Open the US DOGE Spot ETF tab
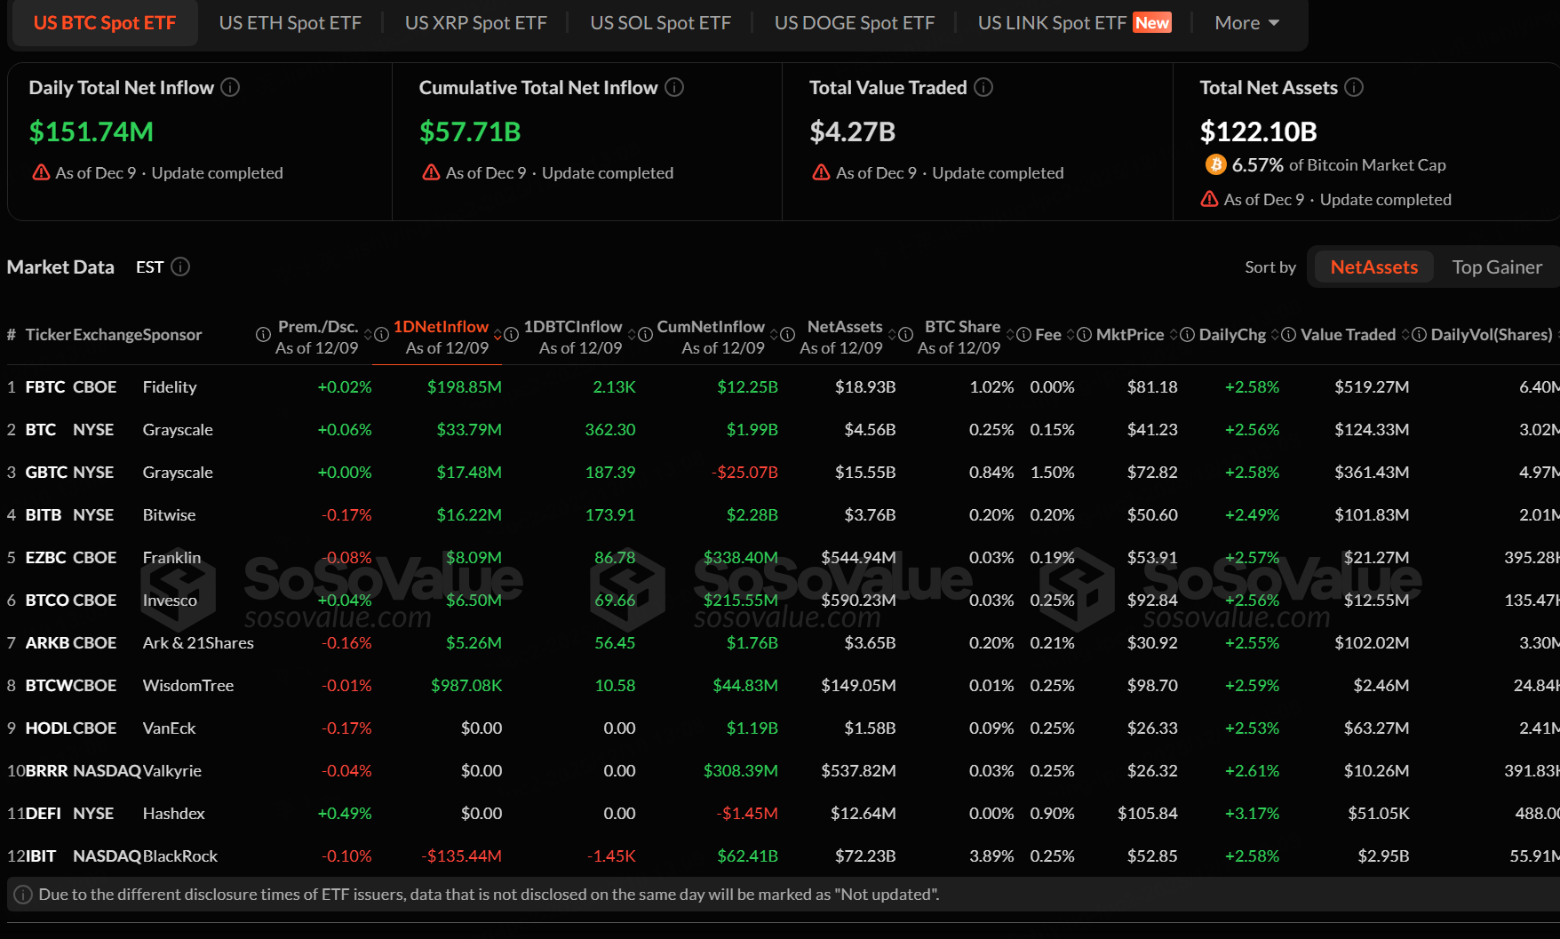Viewport: 1560px width, 939px height. 855,23
